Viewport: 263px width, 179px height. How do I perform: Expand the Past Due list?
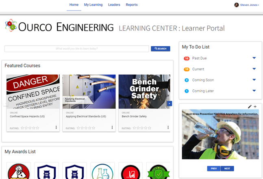254,58
